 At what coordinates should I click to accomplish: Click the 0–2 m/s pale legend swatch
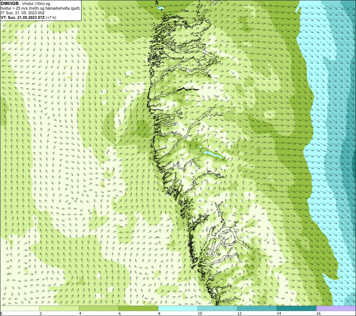point(20,308)
